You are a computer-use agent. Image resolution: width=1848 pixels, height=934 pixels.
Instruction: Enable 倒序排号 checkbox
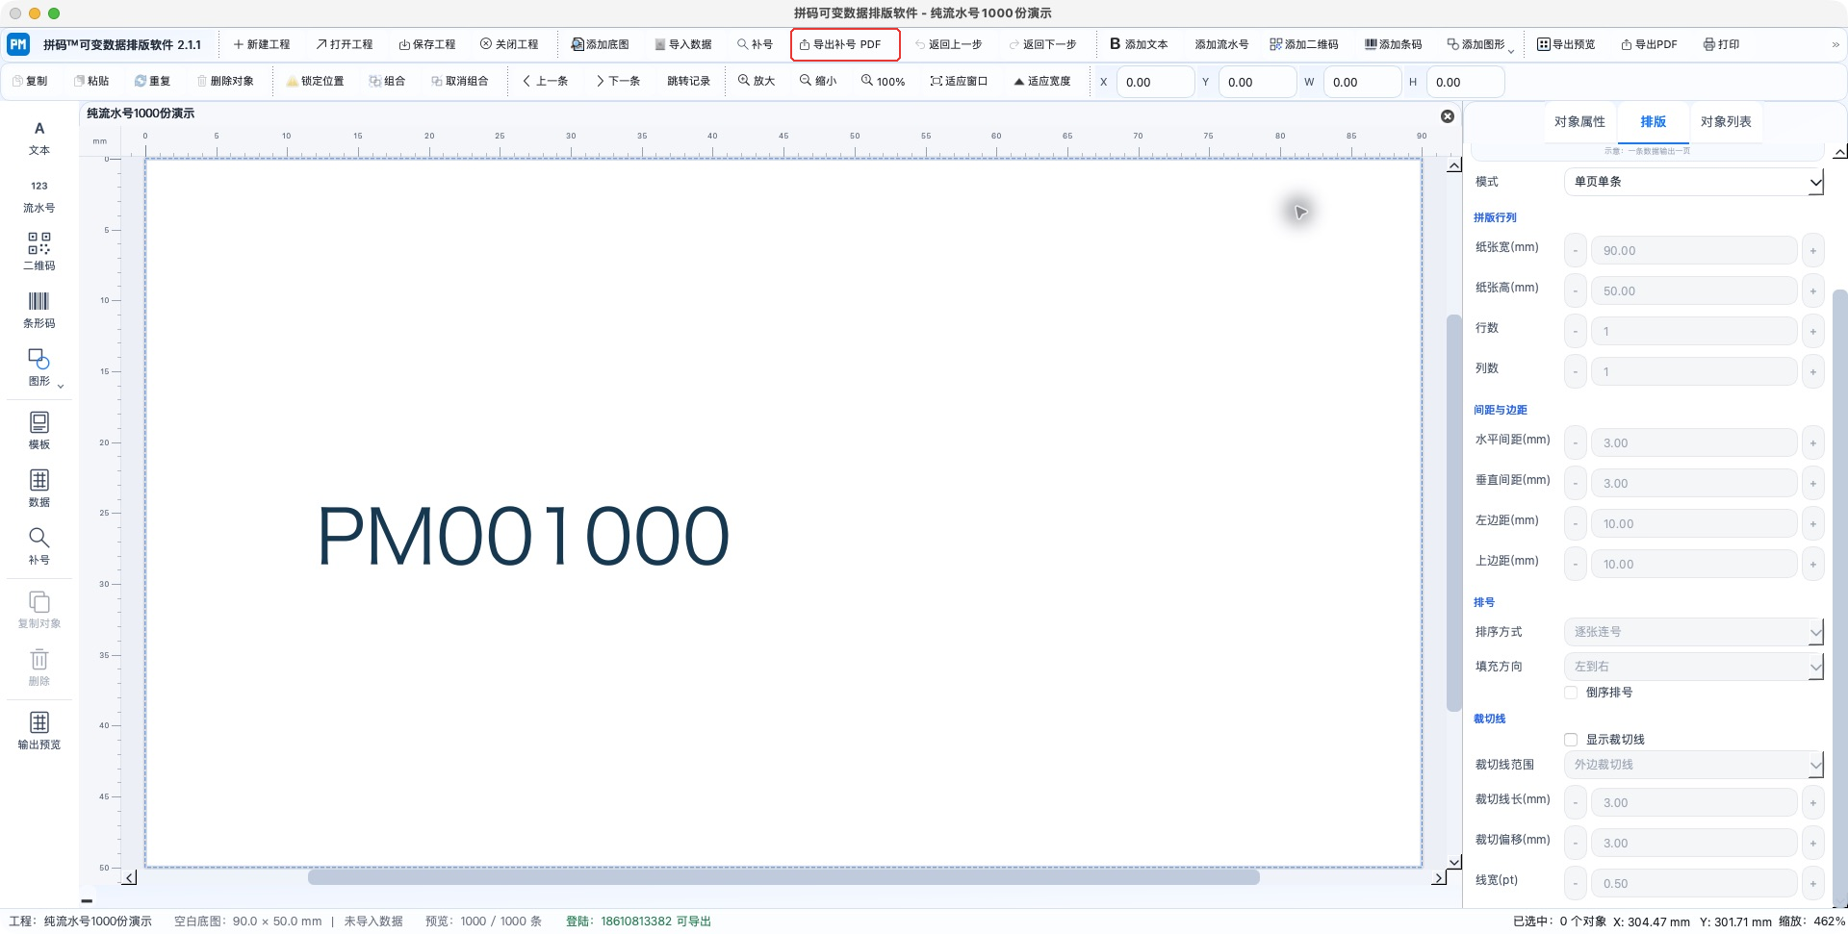pos(1571,693)
